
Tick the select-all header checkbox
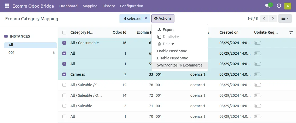64,33
